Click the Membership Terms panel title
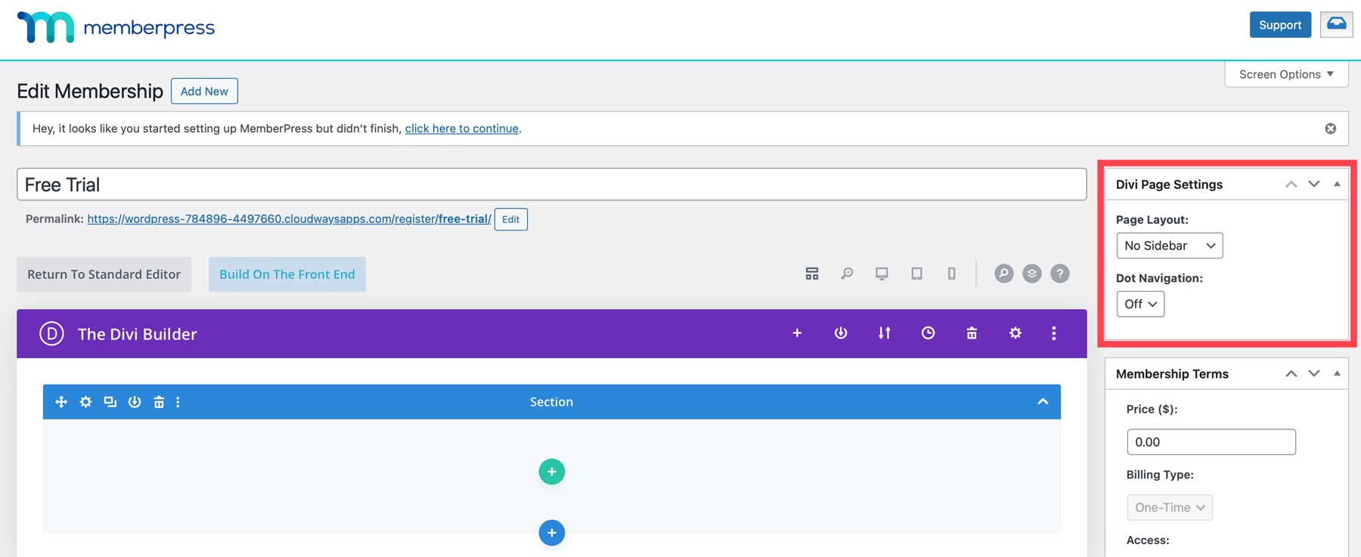This screenshot has width=1361, height=557. (1172, 374)
